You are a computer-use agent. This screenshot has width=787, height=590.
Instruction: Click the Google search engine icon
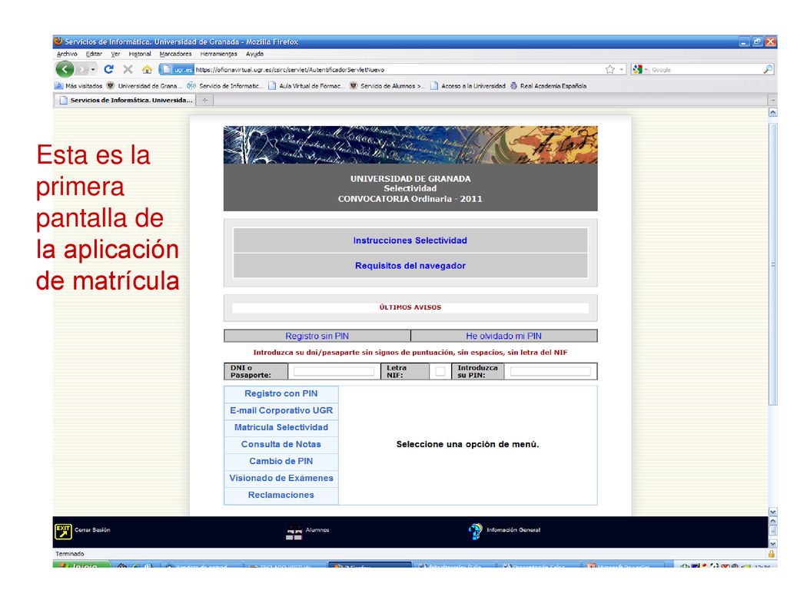(637, 70)
